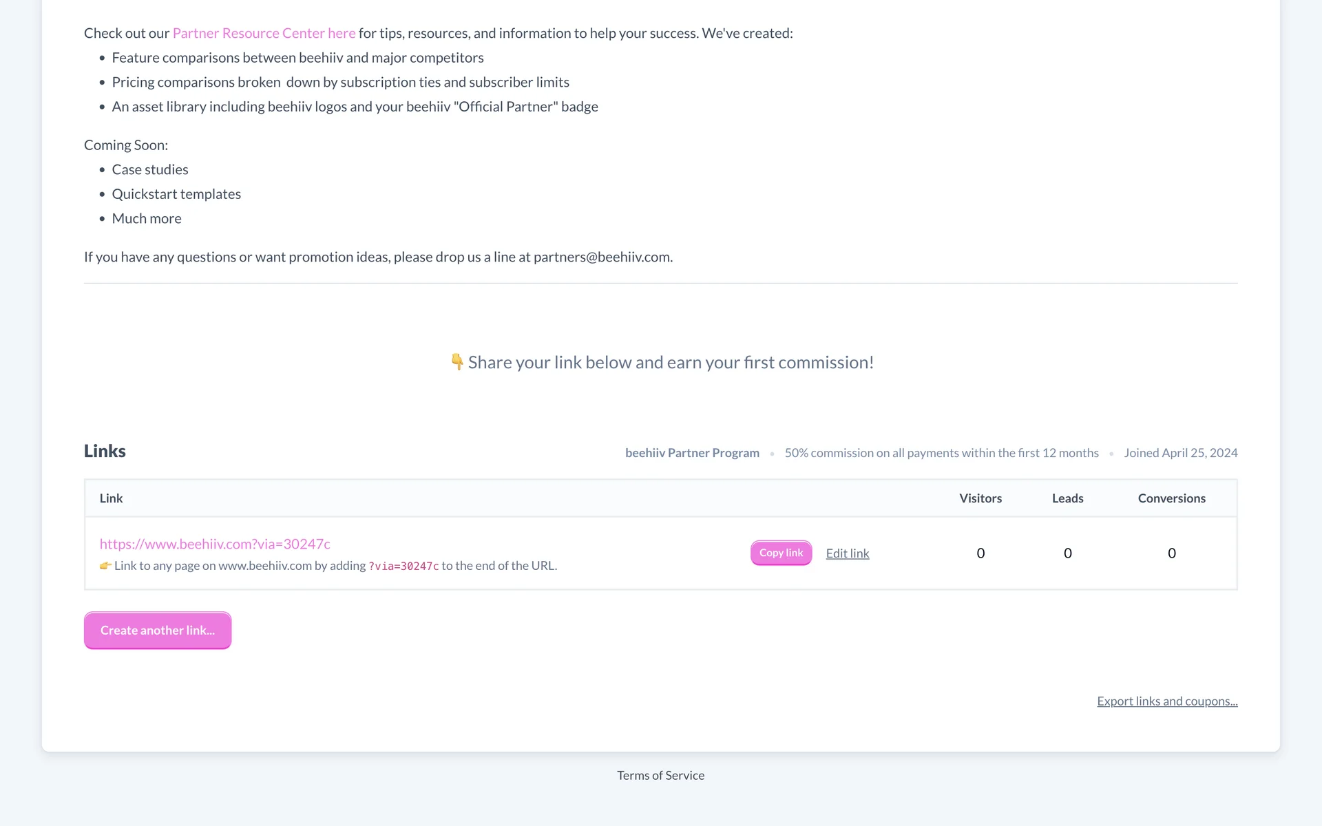1322x826 pixels.
Task: Click the Conversions column header
Action: click(x=1171, y=498)
